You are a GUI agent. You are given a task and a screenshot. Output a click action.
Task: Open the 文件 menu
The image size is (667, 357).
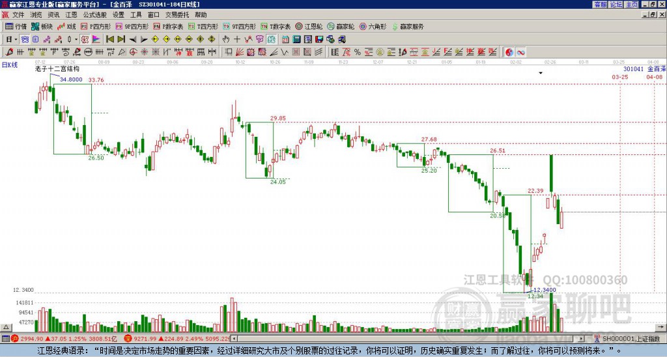pyautogui.click(x=18, y=15)
